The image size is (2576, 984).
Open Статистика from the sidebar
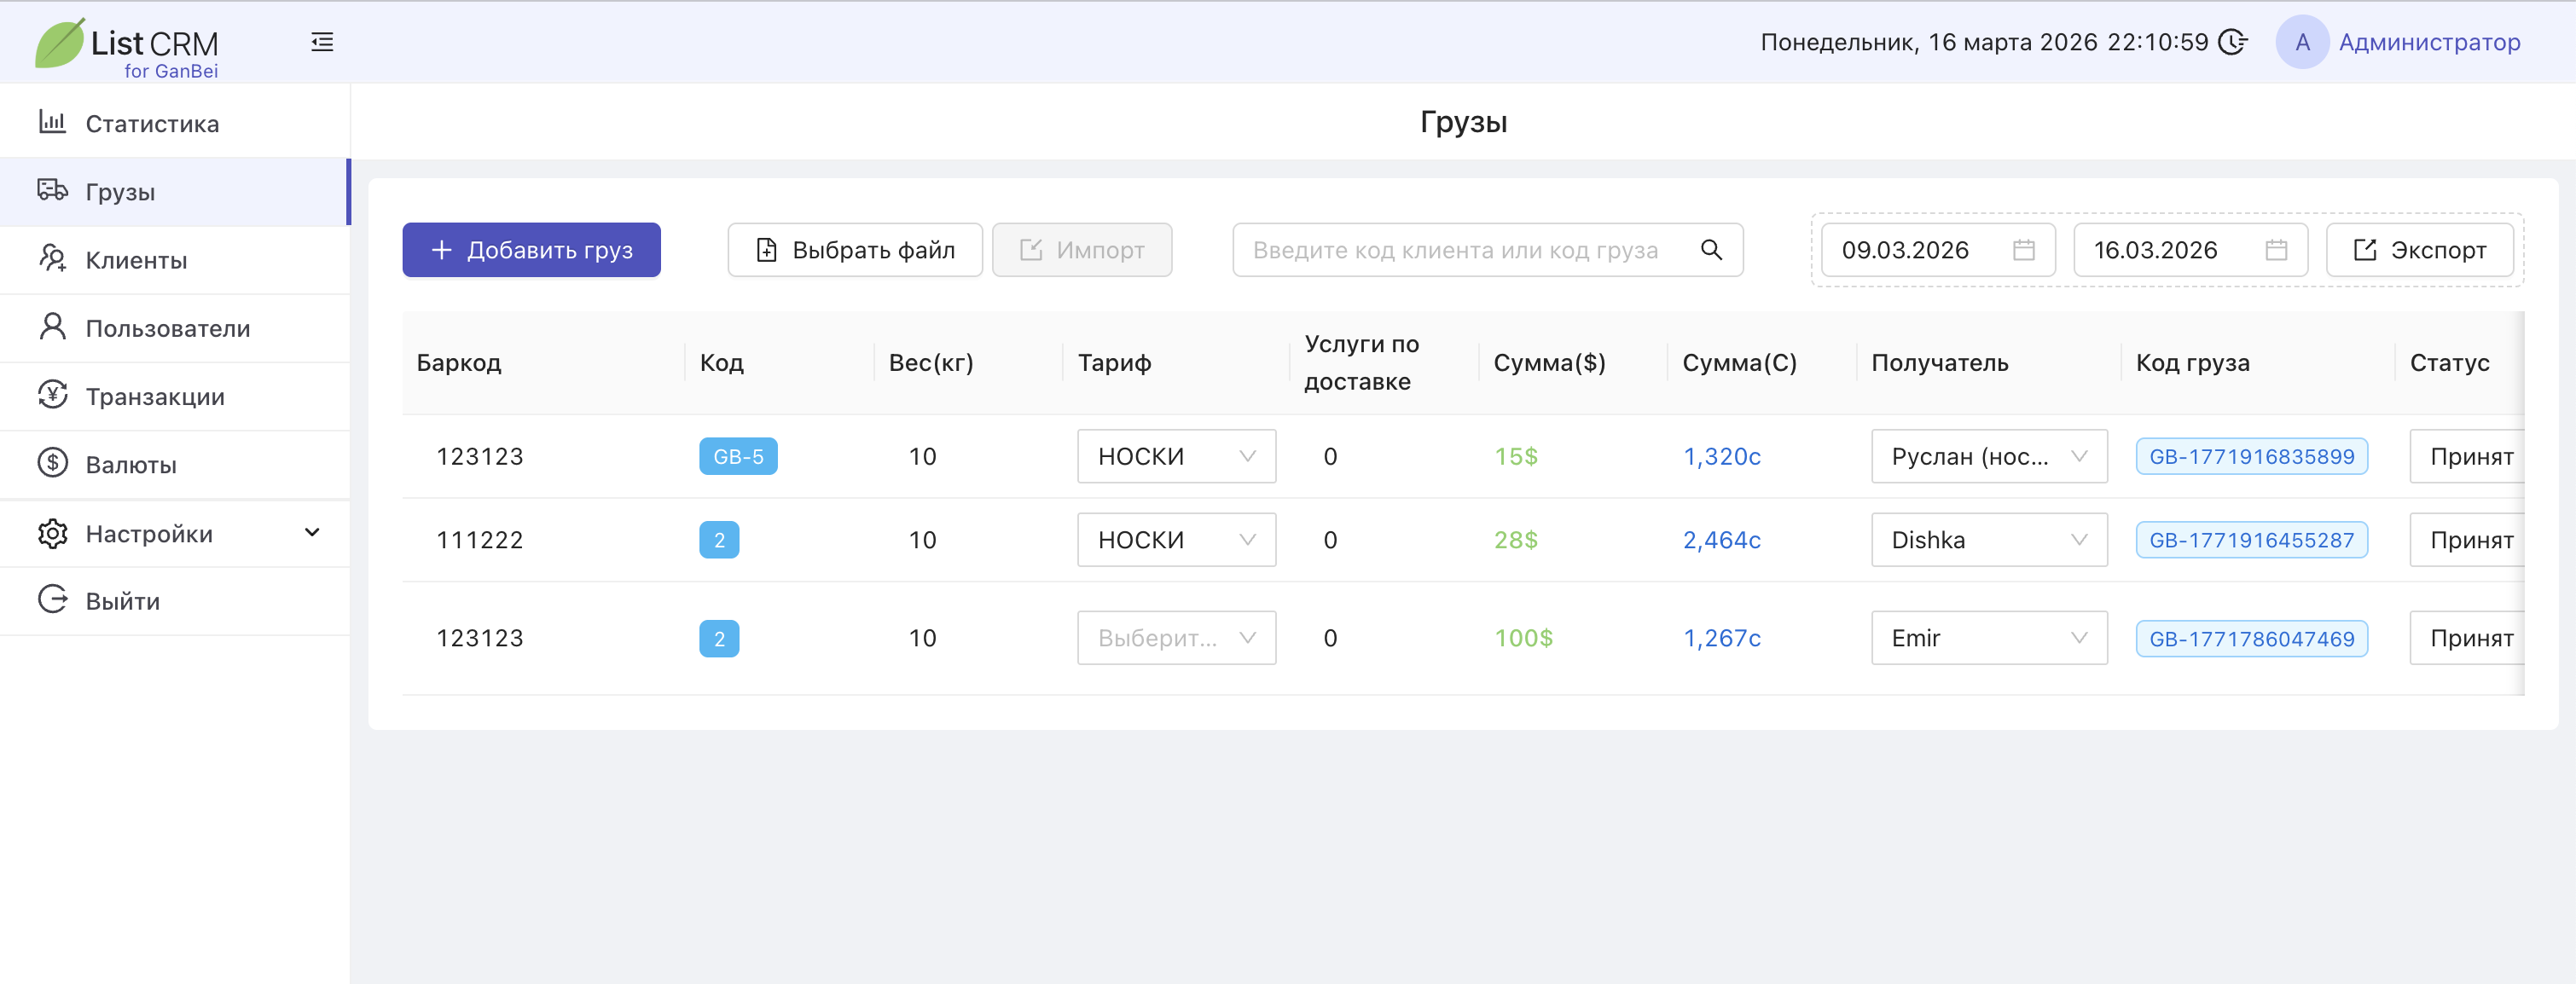[x=152, y=124]
